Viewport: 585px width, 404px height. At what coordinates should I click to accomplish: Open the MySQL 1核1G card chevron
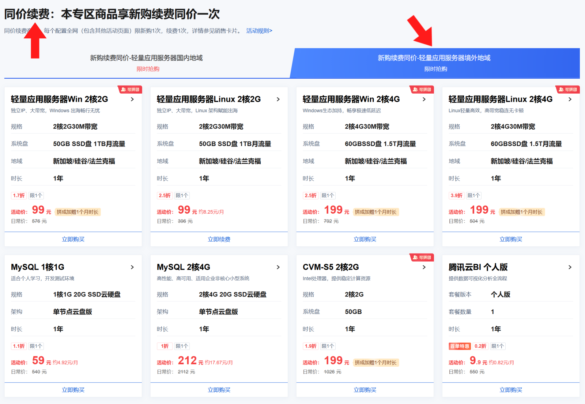132,267
